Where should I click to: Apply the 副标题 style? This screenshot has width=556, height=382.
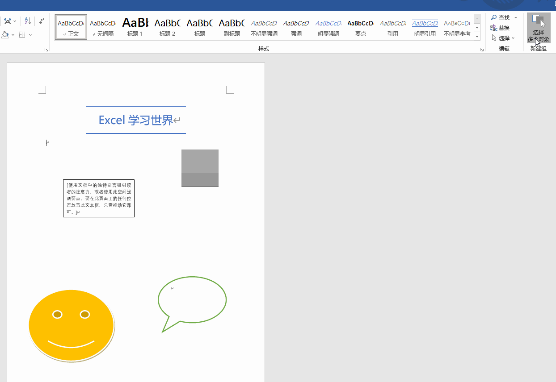[x=232, y=27]
